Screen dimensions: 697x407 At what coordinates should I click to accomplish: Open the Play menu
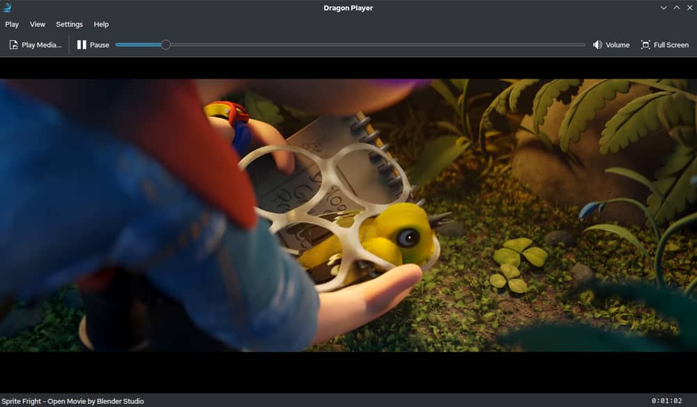(12, 24)
